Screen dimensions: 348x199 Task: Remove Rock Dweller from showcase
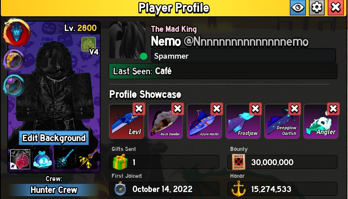[x=178, y=109]
